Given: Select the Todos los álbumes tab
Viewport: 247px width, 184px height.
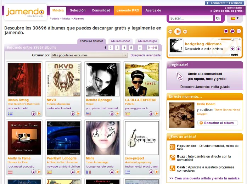Looking at the screenshot, I should tap(91, 41).
